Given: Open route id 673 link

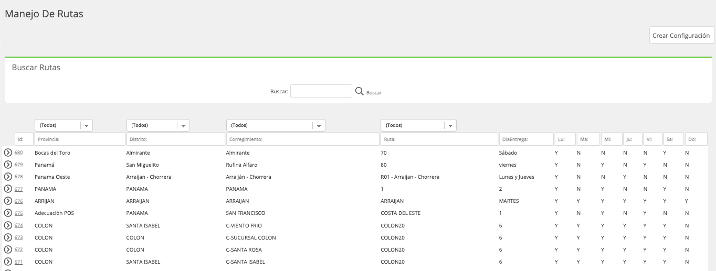Looking at the screenshot, I should [x=18, y=237].
